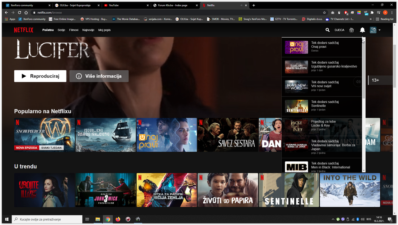The width and height of the screenshot is (398, 225).
Task: Reload the page
Action: 20,13
